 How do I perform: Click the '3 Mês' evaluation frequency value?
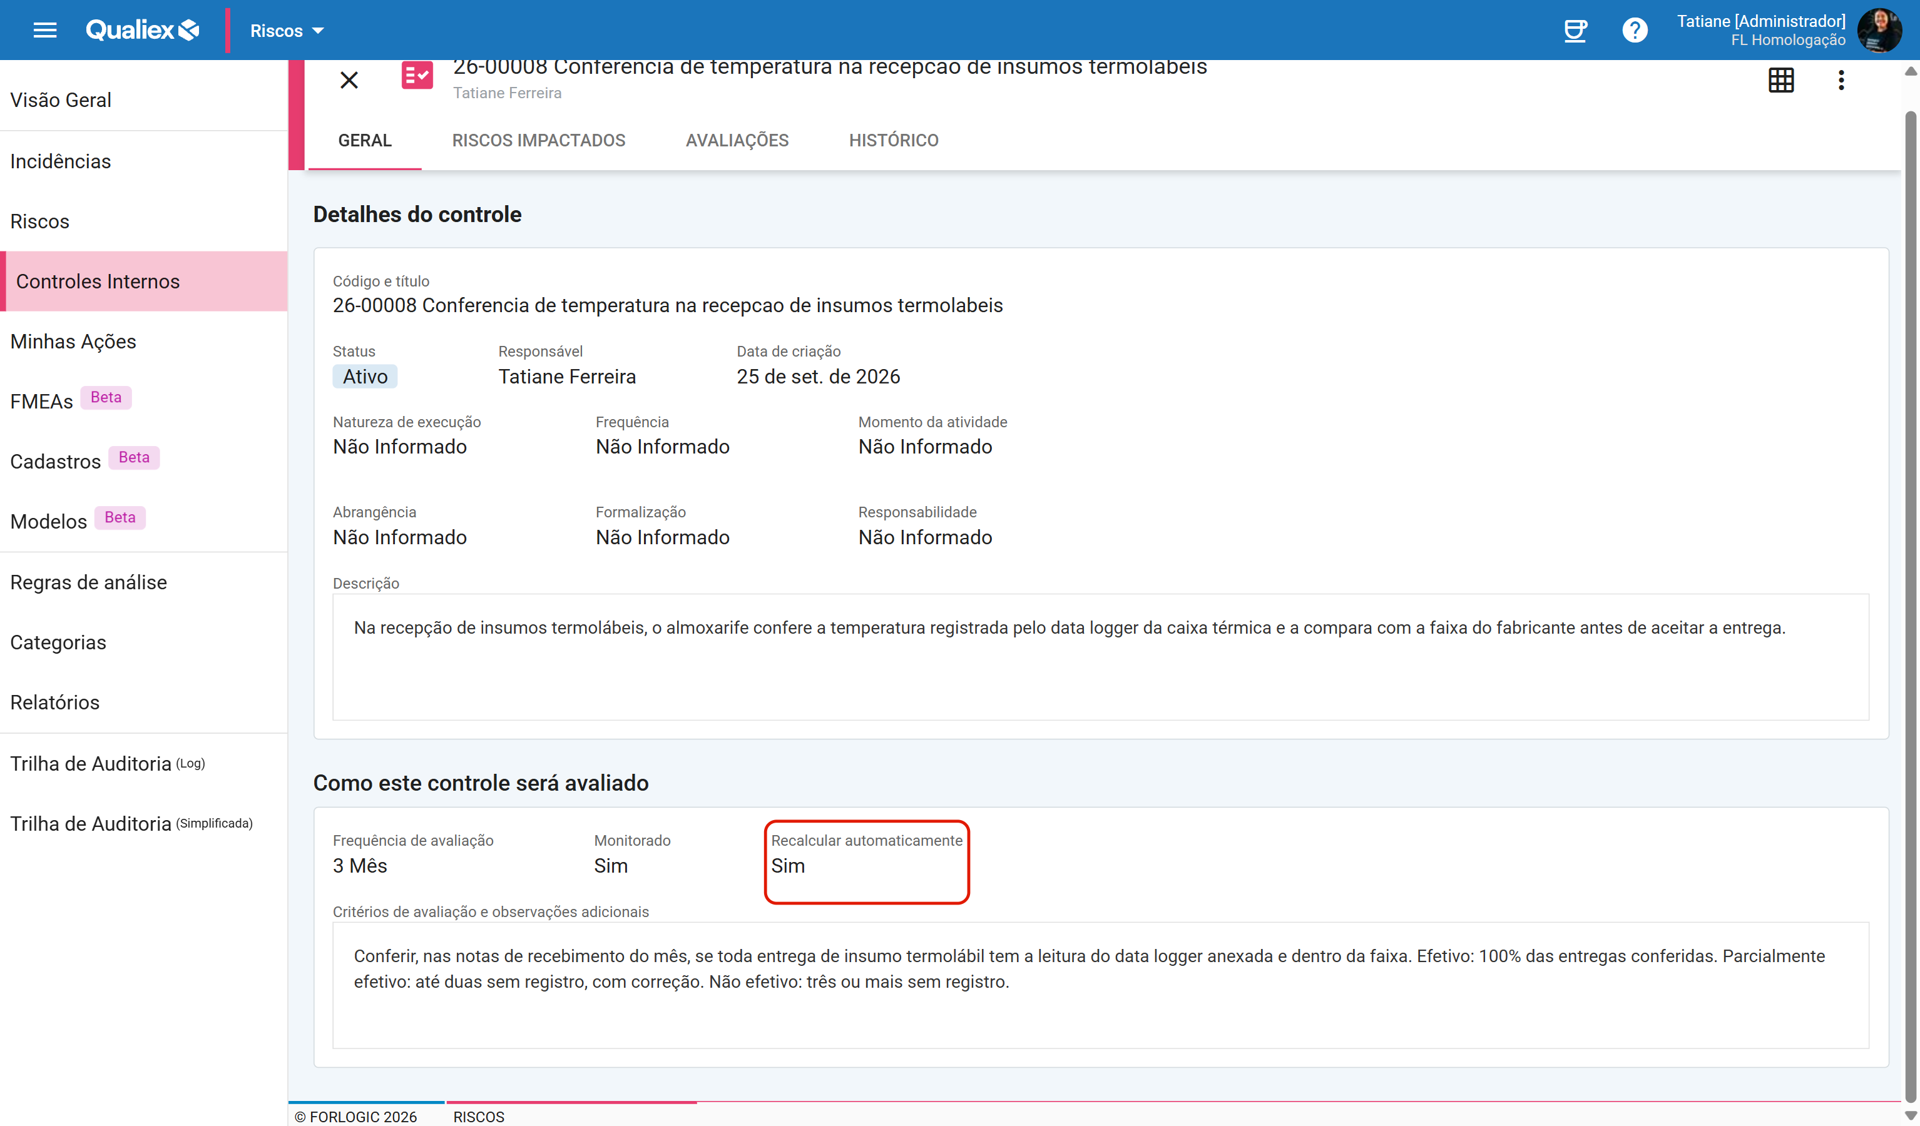(x=360, y=866)
